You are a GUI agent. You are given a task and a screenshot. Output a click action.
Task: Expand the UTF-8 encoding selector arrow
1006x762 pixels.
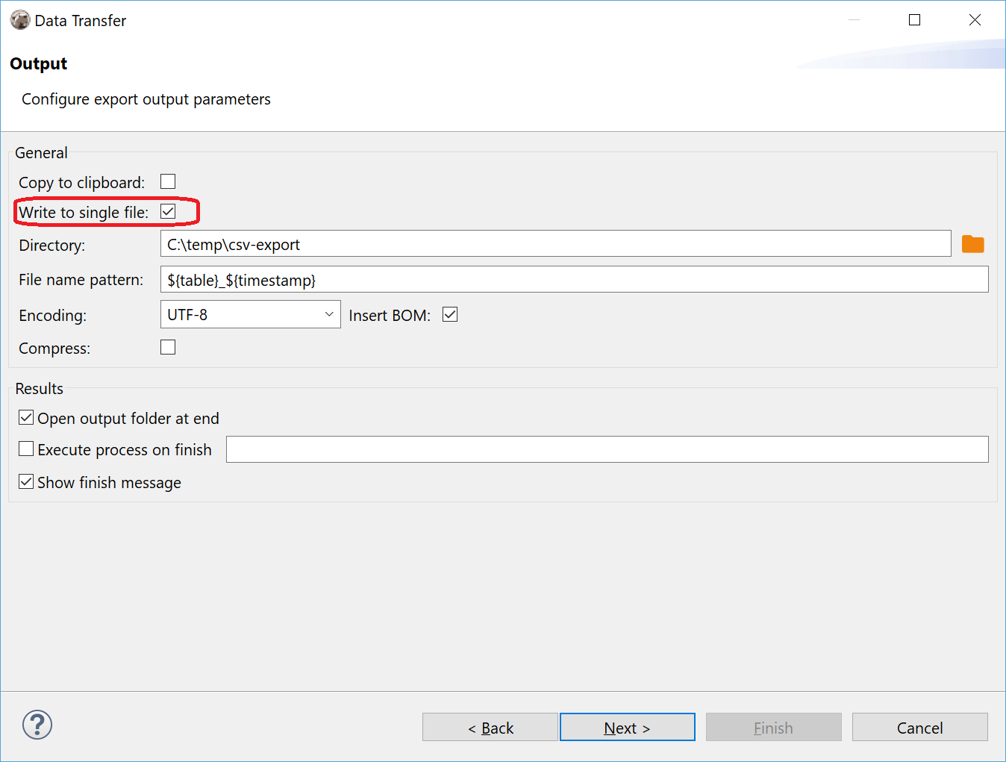coord(328,314)
